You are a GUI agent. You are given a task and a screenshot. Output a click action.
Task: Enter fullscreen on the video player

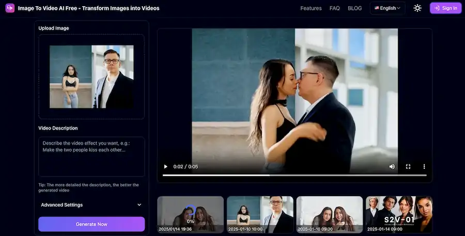408,167
